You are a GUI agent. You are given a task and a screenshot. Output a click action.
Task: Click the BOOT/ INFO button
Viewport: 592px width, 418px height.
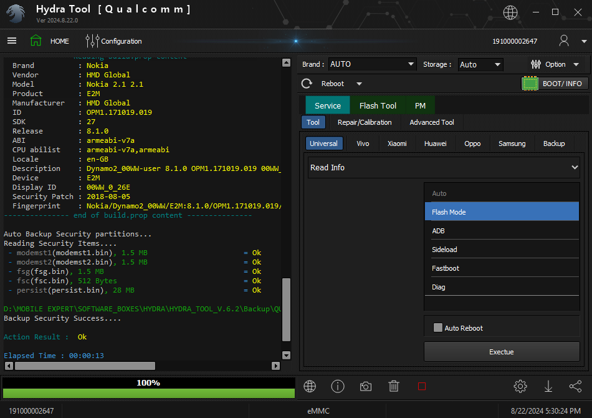[x=555, y=84]
